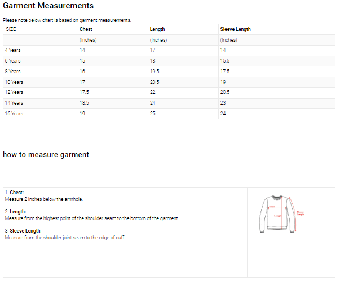340x281 pixels.
Task: Click the "4 Years" size row label
Action: click(13, 50)
